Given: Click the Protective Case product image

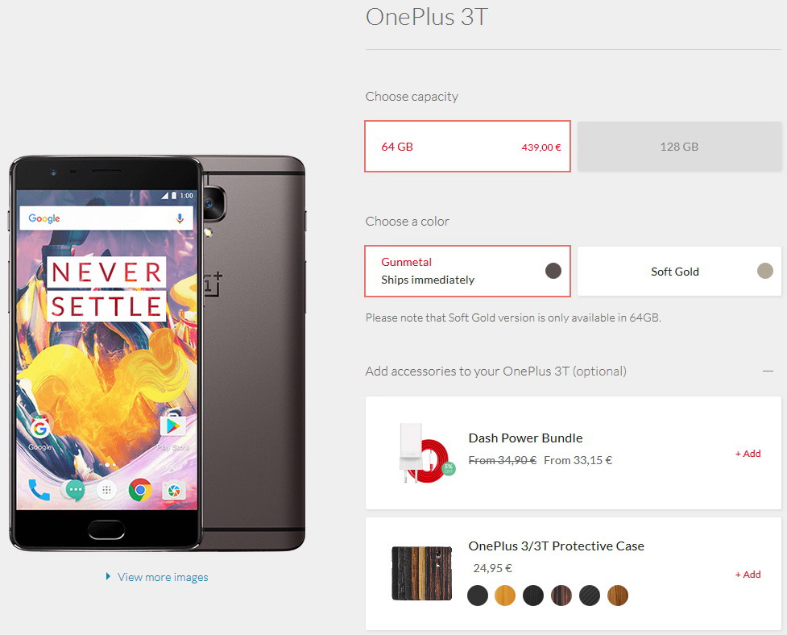Looking at the screenshot, I should tap(421, 573).
